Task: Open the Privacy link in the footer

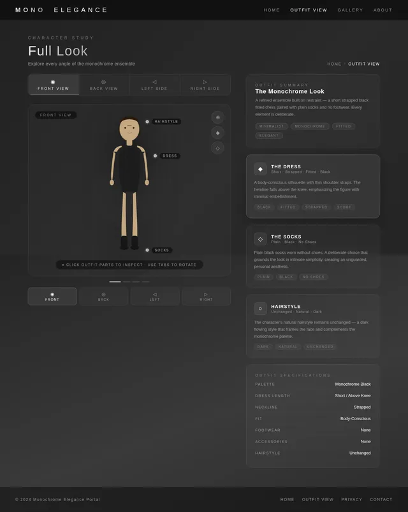Action: (351, 499)
